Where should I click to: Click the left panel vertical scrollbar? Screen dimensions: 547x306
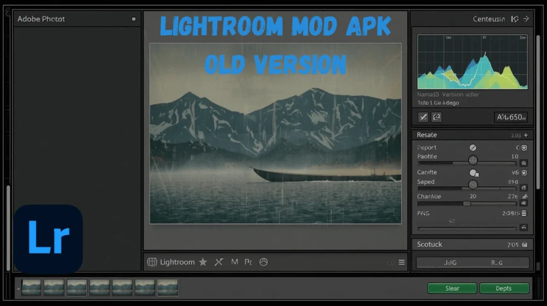pos(9,228)
